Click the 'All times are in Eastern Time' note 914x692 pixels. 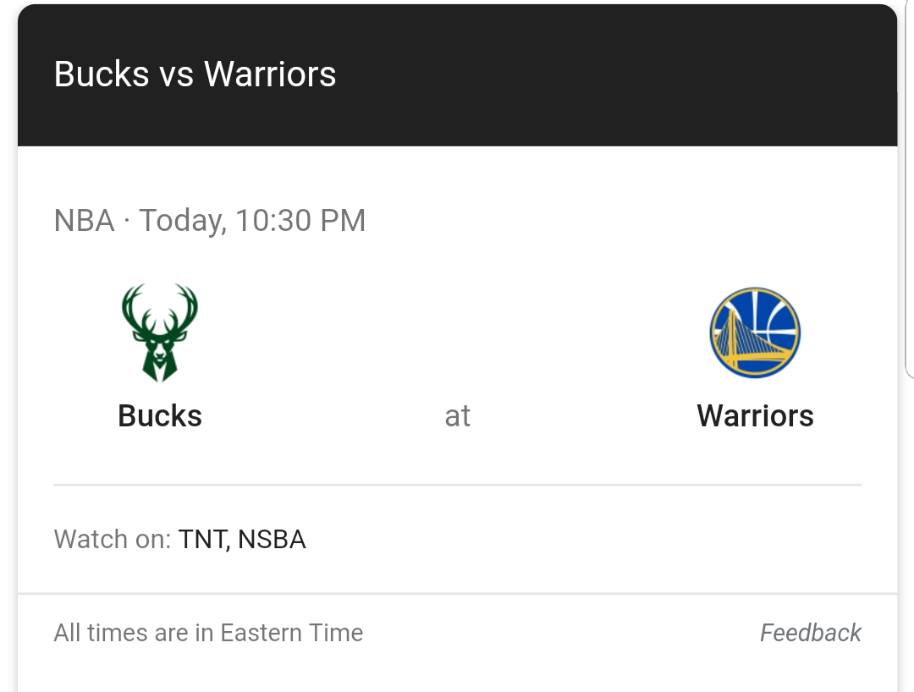pyautogui.click(x=208, y=633)
